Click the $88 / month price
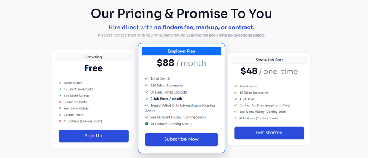The width and height of the screenshot is (368, 158). tap(181, 63)
